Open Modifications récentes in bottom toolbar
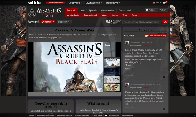Viewport: 196px width, 117px height. point(45,115)
